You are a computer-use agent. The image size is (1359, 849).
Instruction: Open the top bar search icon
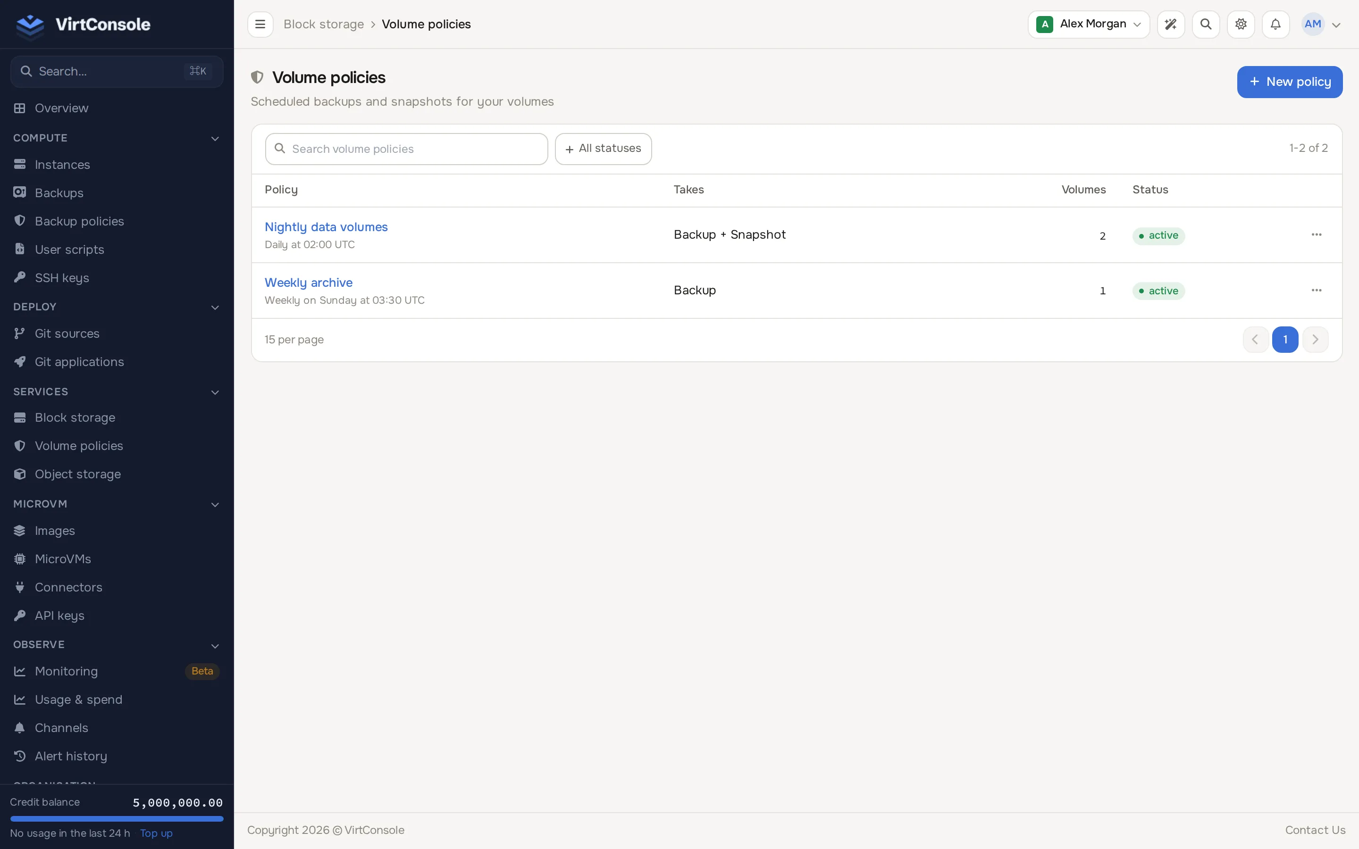1206,24
